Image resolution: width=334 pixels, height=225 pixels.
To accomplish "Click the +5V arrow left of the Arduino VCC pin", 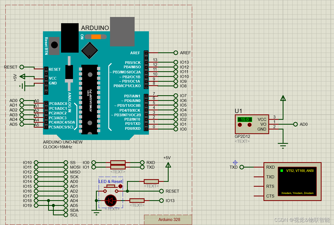I will click(23, 77).
